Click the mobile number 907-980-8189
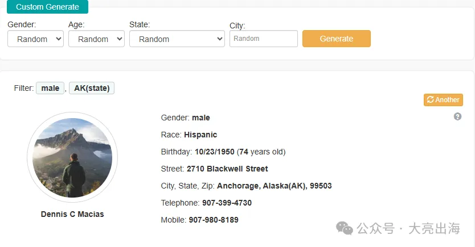Viewport: 475px width, 247px height. click(x=214, y=220)
